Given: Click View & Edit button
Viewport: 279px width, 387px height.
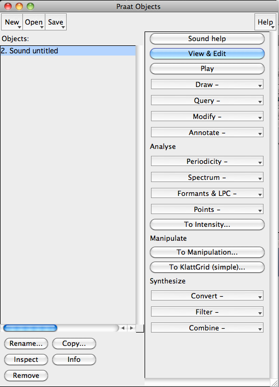Looking at the screenshot, I should (207, 53).
